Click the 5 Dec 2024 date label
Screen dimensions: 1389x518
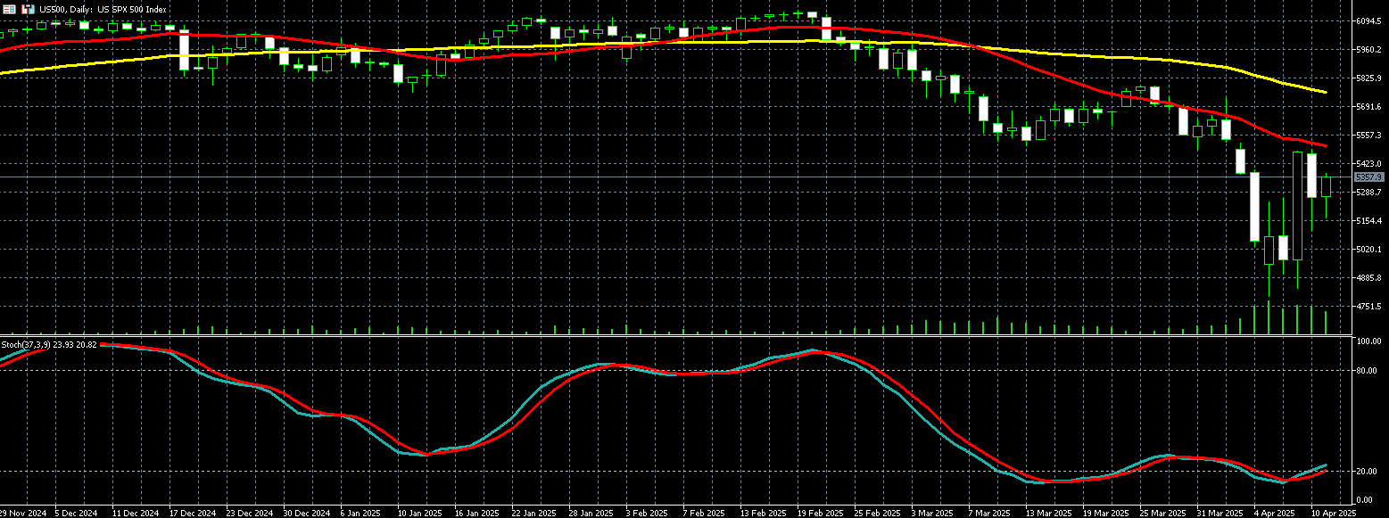pyautogui.click(x=76, y=513)
